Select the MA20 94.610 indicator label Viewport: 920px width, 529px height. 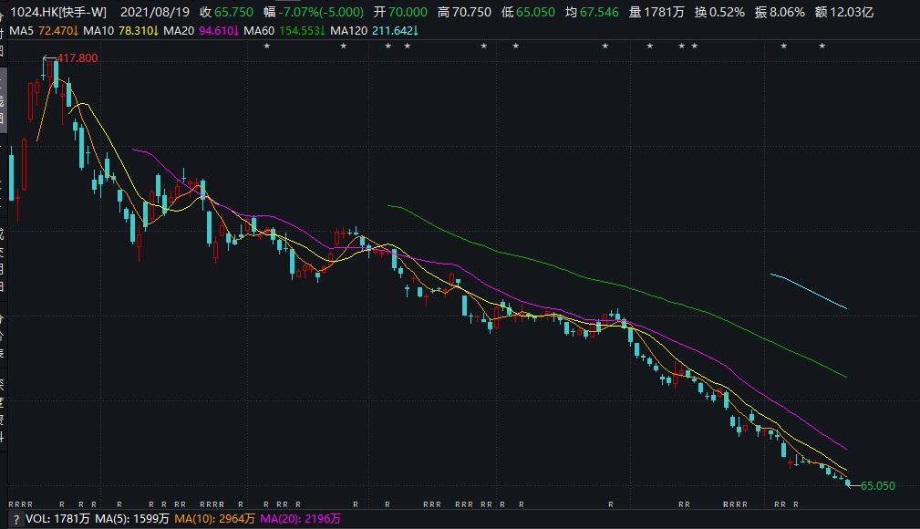202,30
